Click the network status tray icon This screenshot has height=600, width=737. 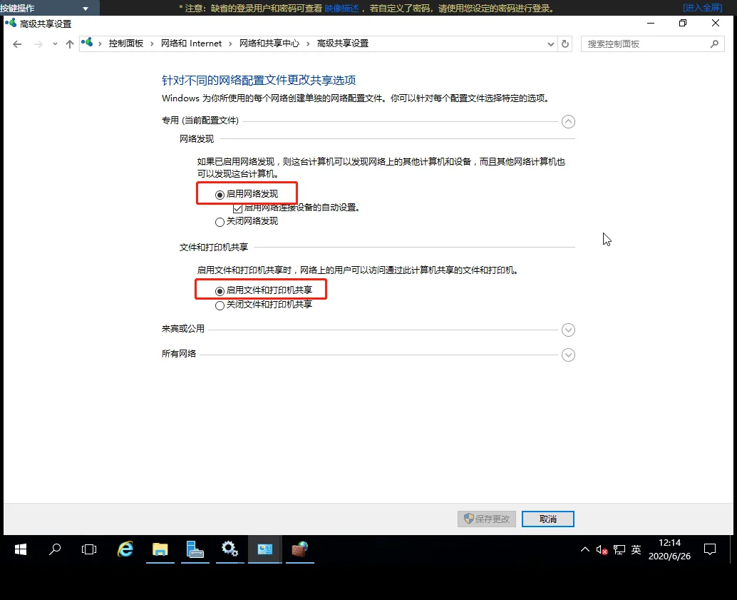click(619, 549)
